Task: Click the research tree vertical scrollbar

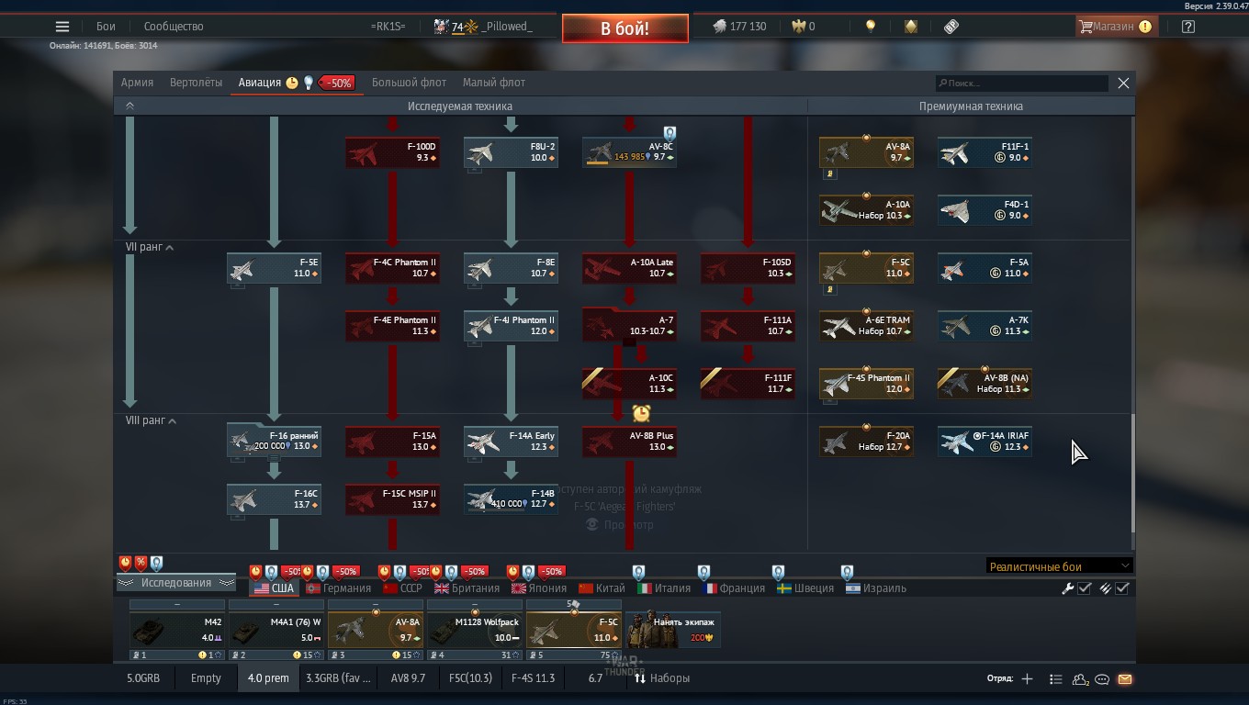Action: click(x=1132, y=472)
